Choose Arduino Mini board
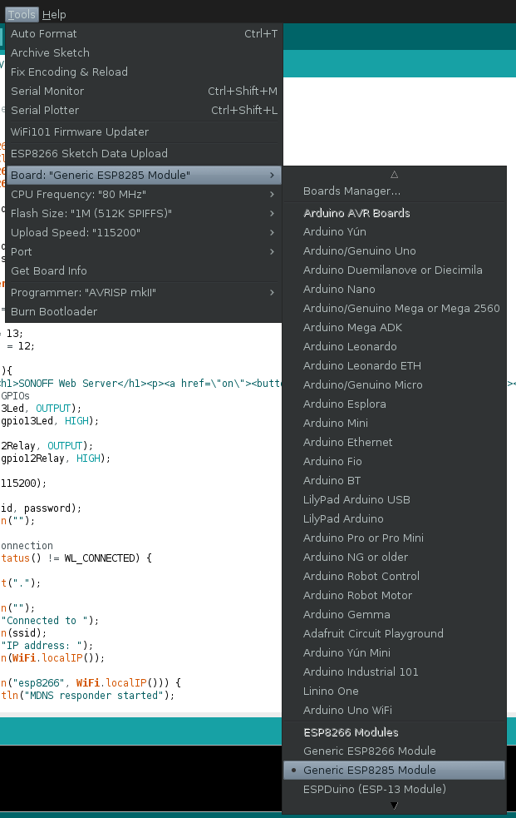 coord(394,423)
